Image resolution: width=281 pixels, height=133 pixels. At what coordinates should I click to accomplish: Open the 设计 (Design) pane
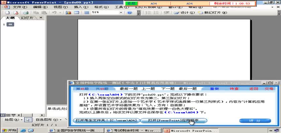click(x=184, y=13)
